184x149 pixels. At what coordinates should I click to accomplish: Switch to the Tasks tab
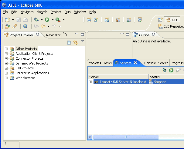pyautogui.click(x=107, y=63)
